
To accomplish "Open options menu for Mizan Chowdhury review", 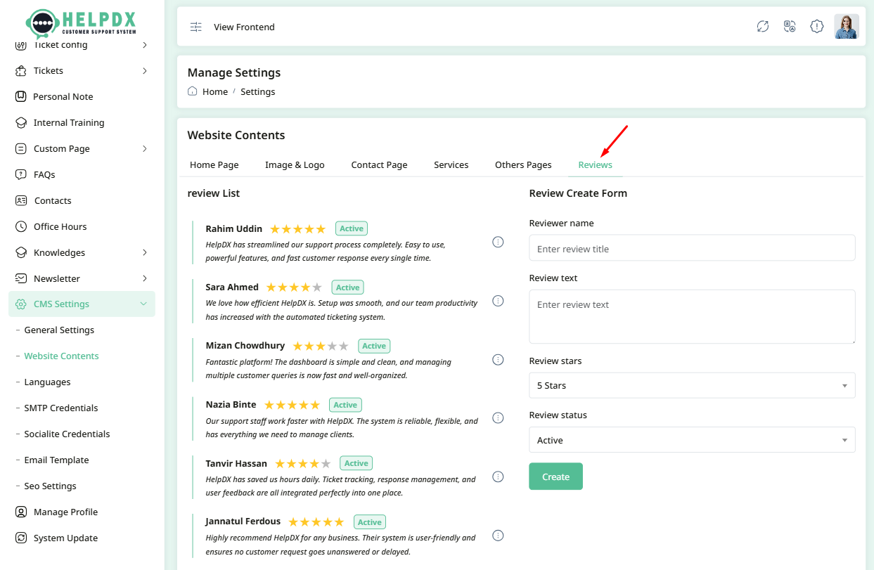I will point(498,359).
